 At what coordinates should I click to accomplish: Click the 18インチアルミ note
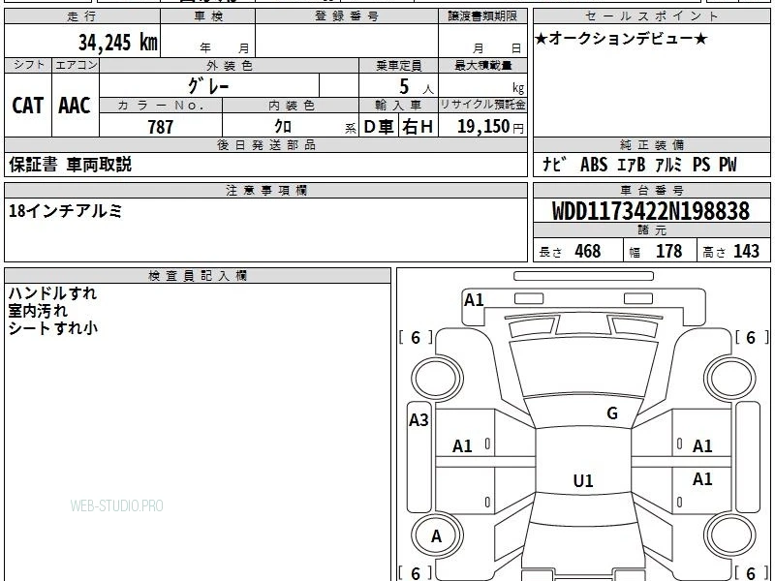(x=65, y=211)
